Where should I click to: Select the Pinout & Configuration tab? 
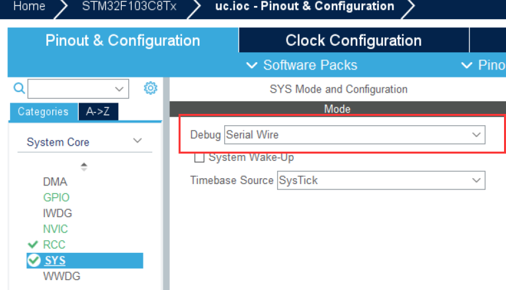122,40
